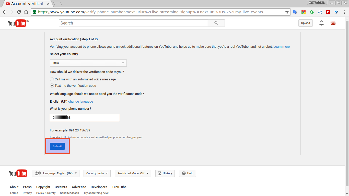Open the Privacy footer link
Viewport: 349px width, 196px height.
point(27,193)
